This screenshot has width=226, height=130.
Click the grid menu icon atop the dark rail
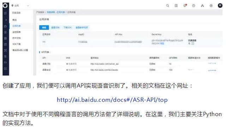pyautogui.click(x=5, y=13)
